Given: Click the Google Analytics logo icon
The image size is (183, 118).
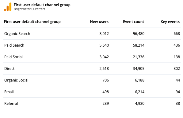Looking at the screenshot, I should 8,7.
